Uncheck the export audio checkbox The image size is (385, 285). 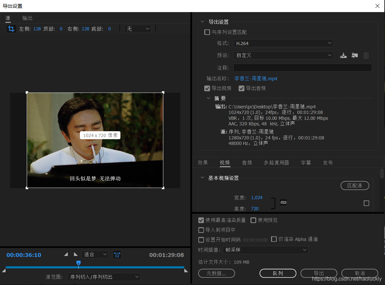point(241,88)
